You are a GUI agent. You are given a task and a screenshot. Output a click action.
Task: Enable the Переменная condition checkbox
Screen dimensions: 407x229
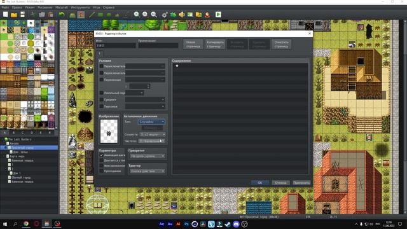pos(102,80)
